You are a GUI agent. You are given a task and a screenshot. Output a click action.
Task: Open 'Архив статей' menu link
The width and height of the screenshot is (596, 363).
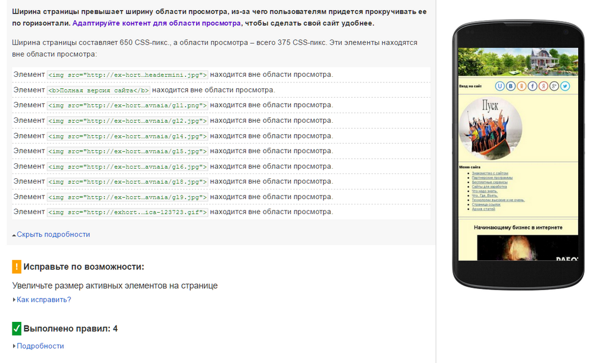click(483, 209)
